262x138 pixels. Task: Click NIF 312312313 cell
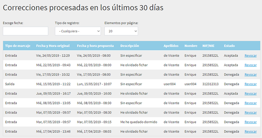[x=210, y=84]
